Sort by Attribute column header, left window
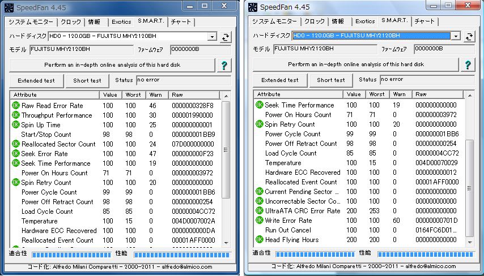The width and height of the screenshot is (484, 276). [x=54, y=95]
